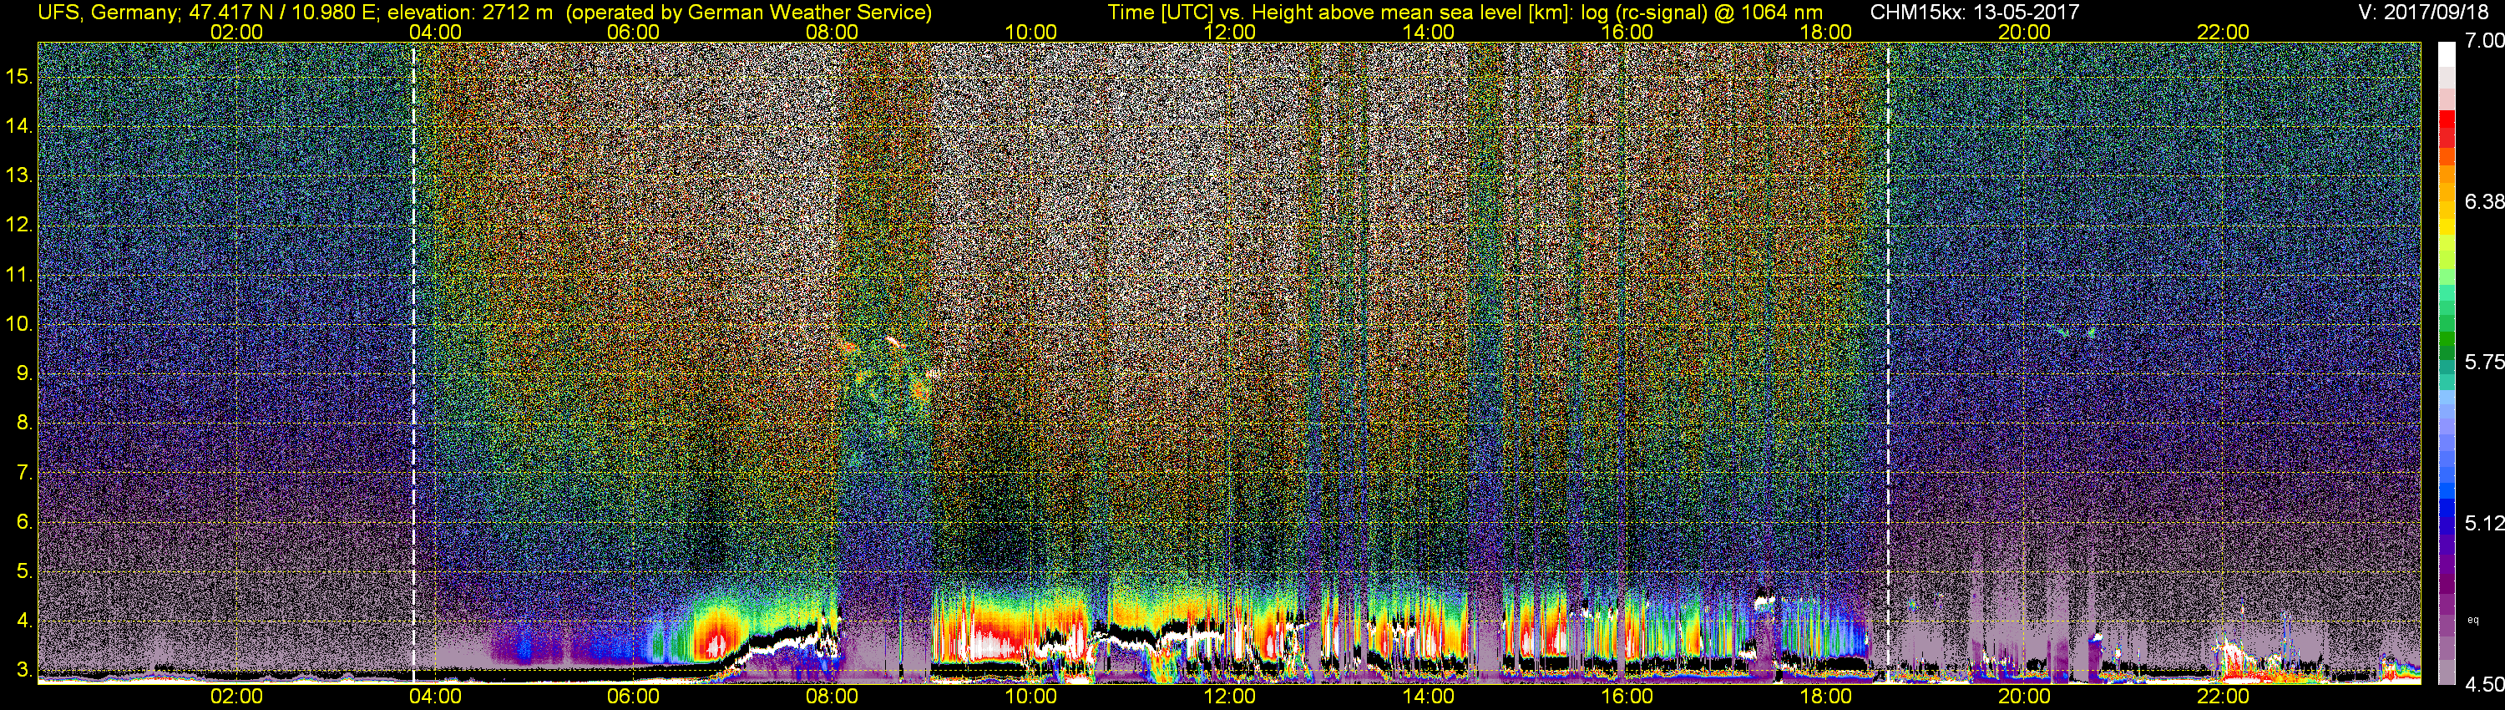Click the 7. km height axis label
Image resolution: width=2505 pixels, height=710 pixels.
pyautogui.click(x=24, y=473)
